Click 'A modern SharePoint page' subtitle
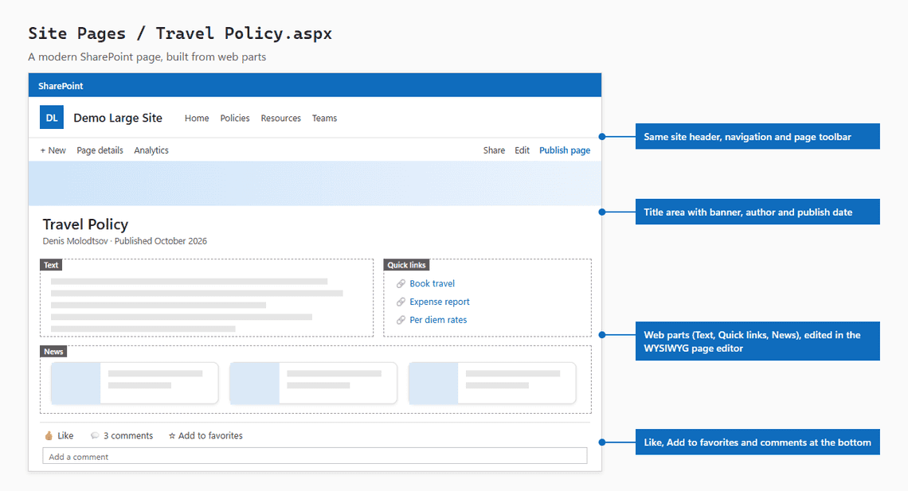Viewport: 908px width, 491px height. pos(147,57)
